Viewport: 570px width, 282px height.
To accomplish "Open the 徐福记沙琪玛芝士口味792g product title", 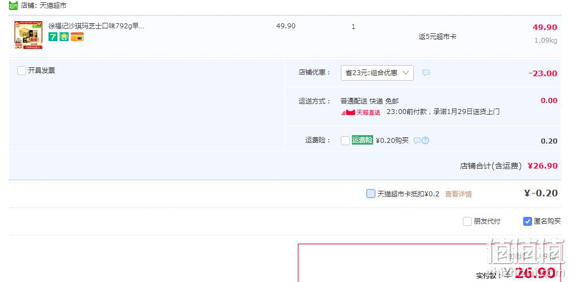I will 96,26.
